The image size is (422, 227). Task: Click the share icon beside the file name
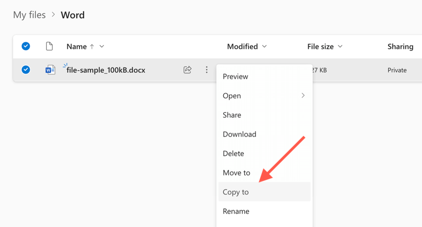coord(187,70)
